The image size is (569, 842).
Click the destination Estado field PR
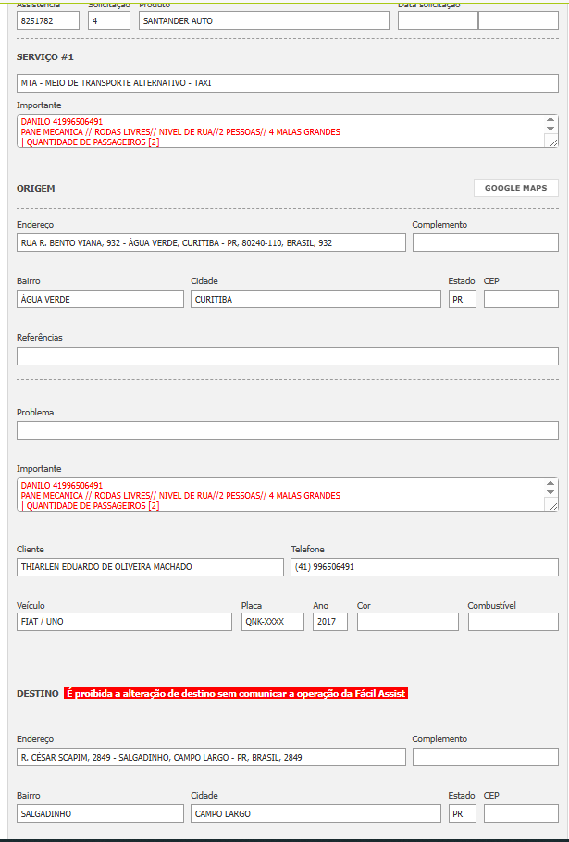point(463,813)
